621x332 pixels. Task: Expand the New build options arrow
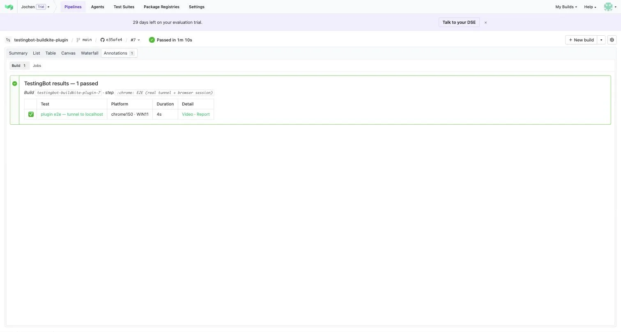click(x=601, y=40)
